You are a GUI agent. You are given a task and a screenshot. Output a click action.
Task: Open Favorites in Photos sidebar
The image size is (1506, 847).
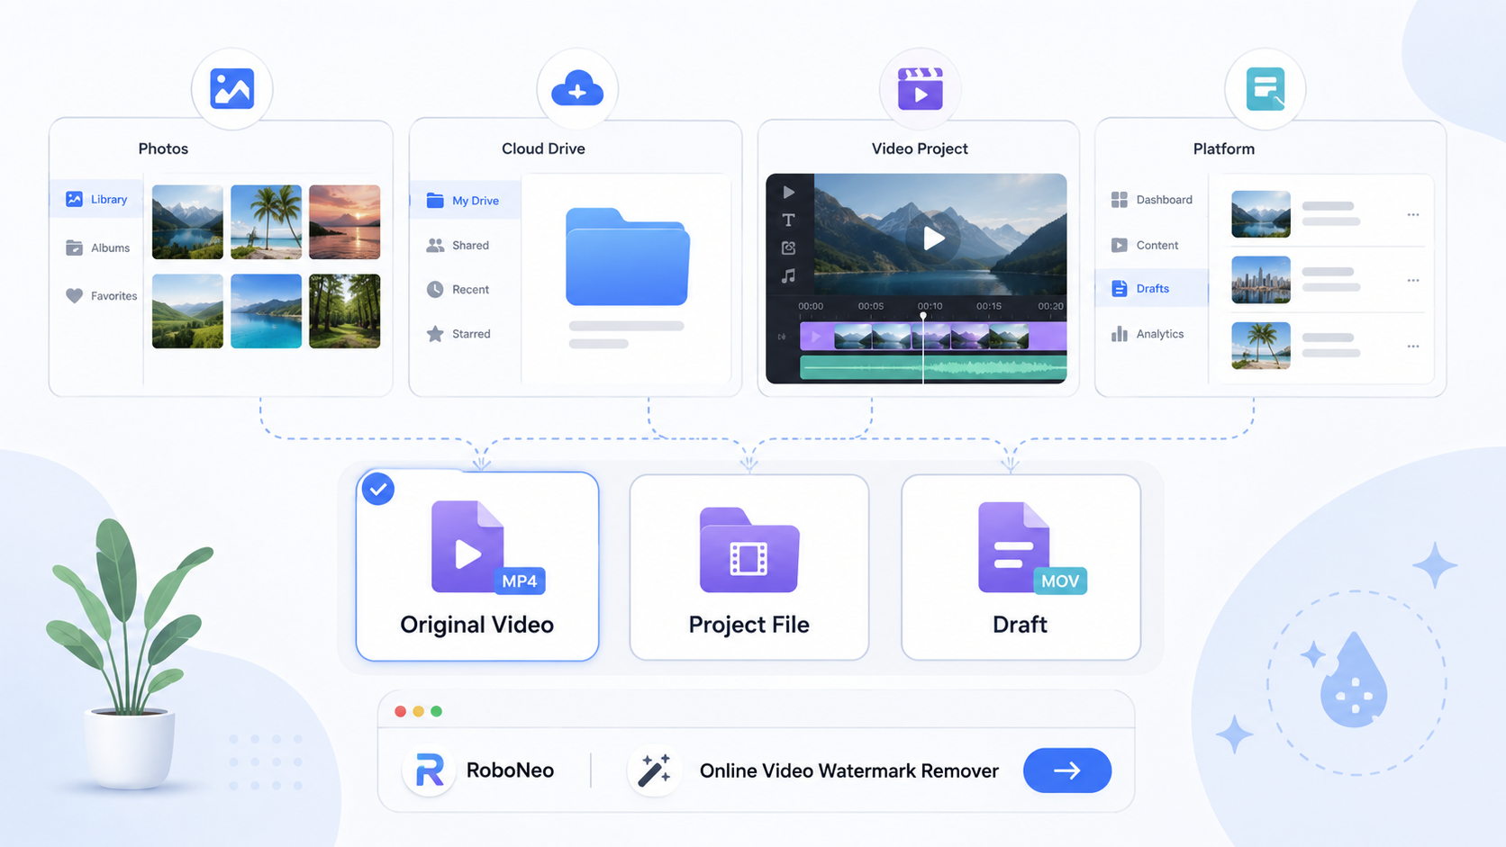(x=101, y=295)
